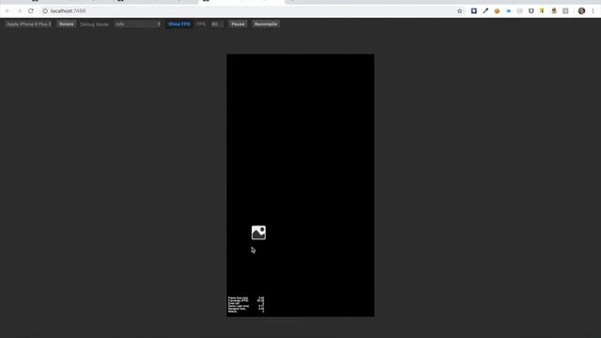Screen dimensions: 601x338
Task: Open the Debug Mode dropdown set to Info
Action: tap(138, 24)
